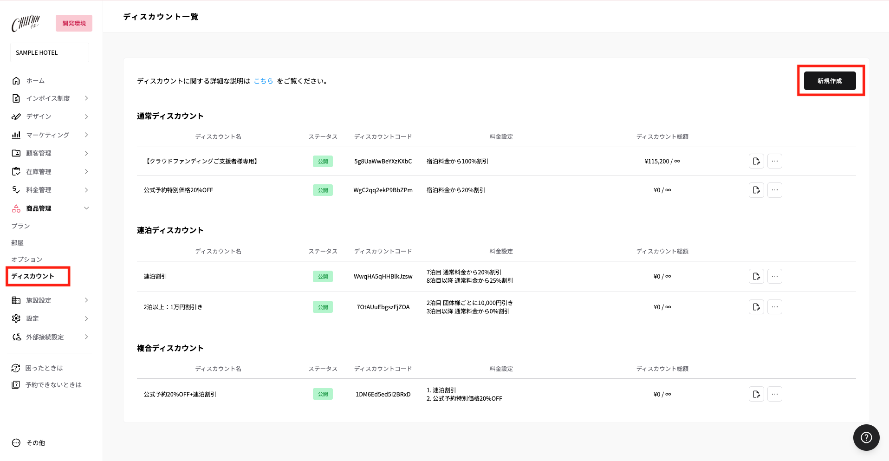Click the マーケティング chart icon
The width and height of the screenshot is (889, 461).
[x=16, y=135]
